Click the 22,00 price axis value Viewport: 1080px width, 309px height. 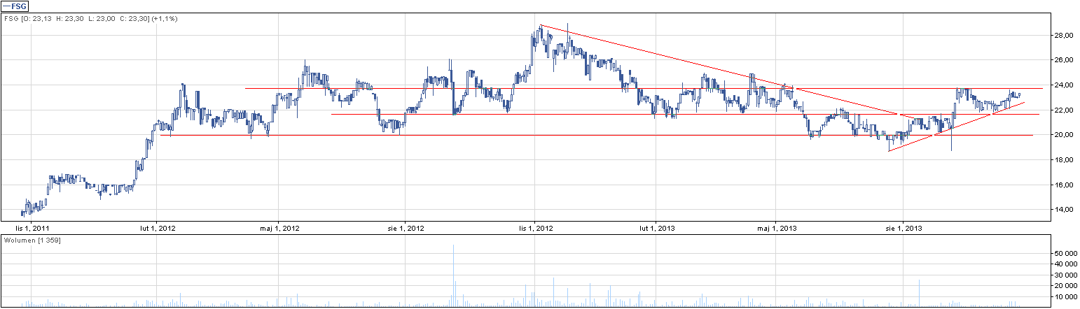1064,110
